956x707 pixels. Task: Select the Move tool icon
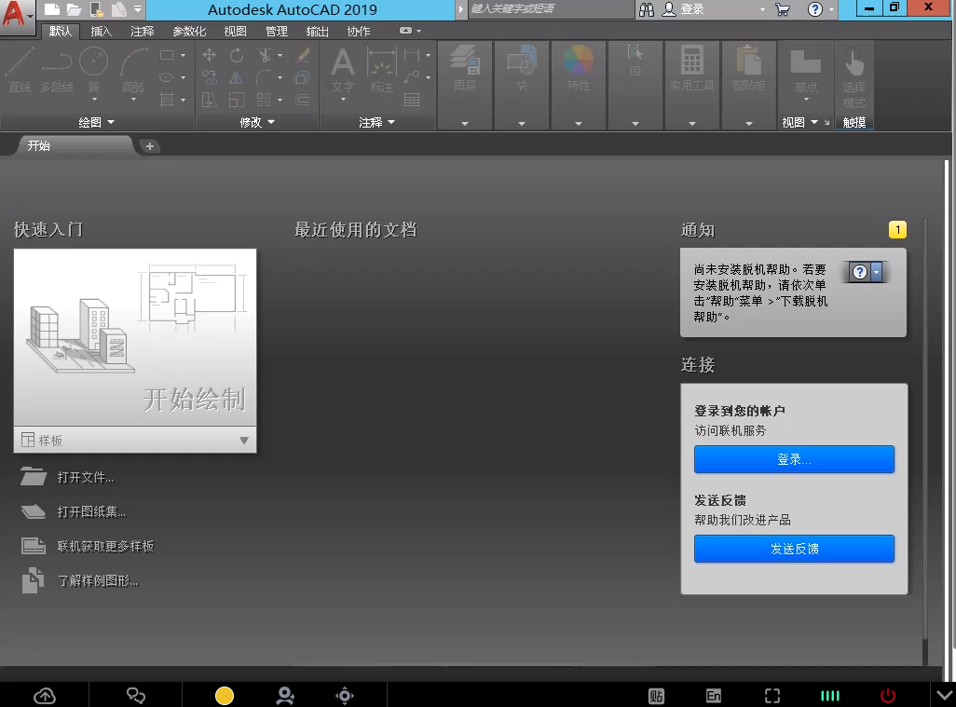point(209,56)
